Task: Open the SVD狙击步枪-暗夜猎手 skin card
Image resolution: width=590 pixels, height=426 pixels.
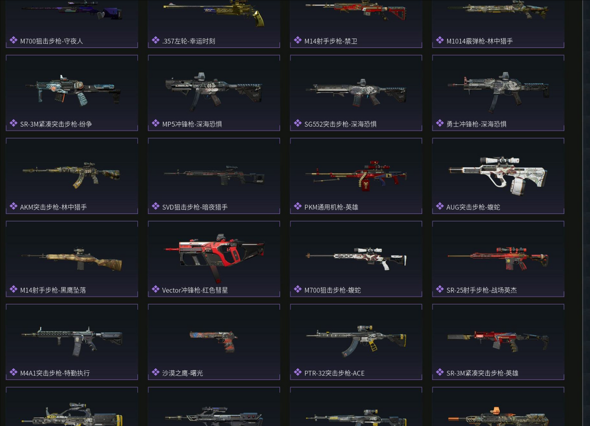Action: [214, 176]
